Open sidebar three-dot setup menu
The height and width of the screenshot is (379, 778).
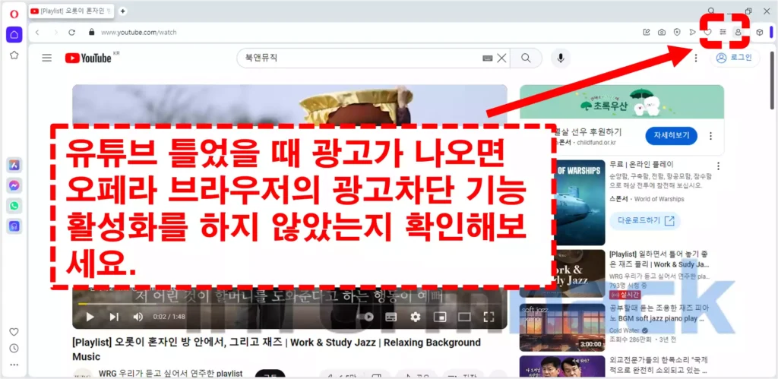coord(14,365)
